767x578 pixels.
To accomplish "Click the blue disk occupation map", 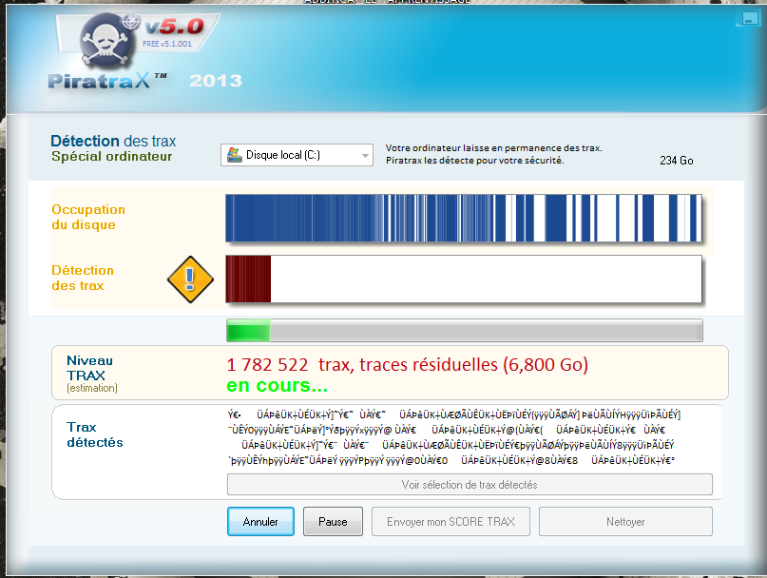I will (464, 218).
